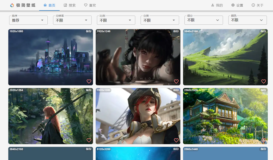Save the 3840x2160 green hills wallpaper

tap(264, 31)
